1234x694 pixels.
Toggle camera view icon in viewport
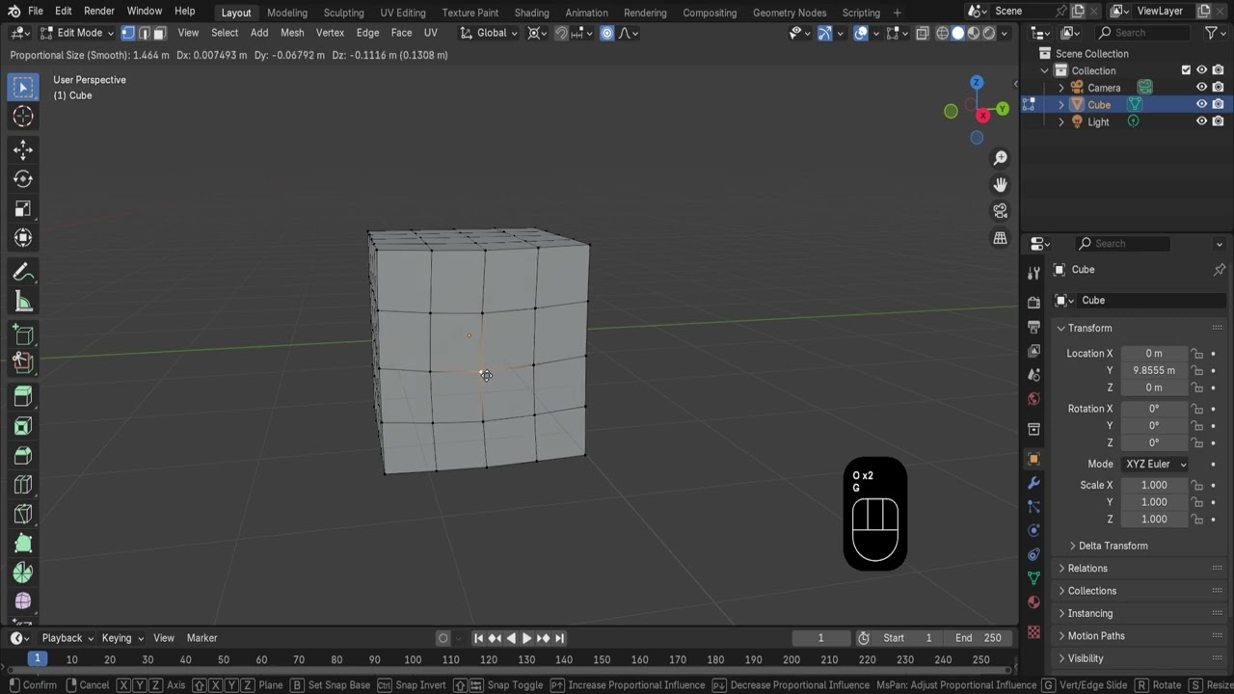click(x=1000, y=211)
